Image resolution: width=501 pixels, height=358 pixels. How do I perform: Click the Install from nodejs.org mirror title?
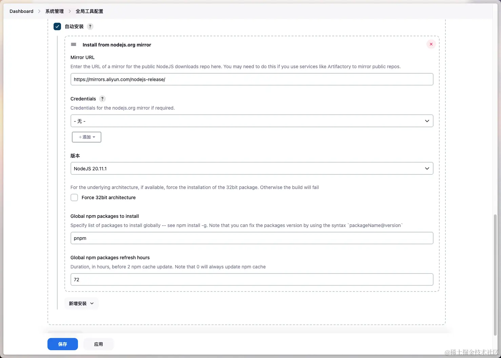[x=117, y=45]
